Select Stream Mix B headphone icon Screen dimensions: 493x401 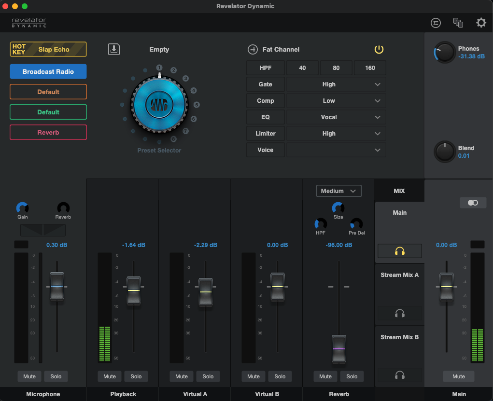pyautogui.click(x=400, y=375)
